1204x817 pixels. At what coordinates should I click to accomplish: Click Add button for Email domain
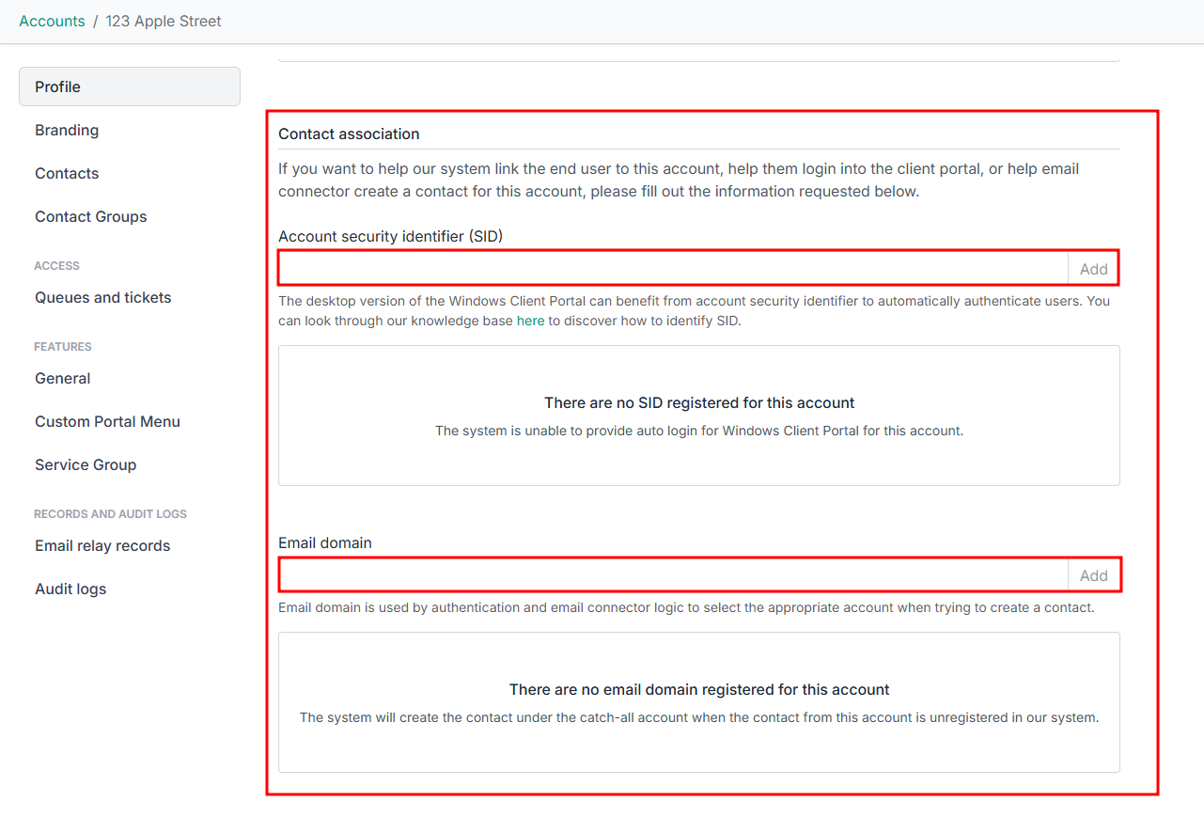point(1094,575)
